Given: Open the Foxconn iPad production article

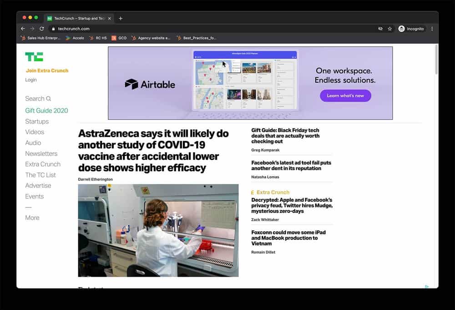Looking at the screenshot, I should tap(288, 238).
